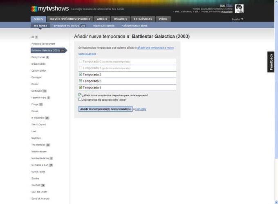Click the Temporada 4 row label

point(92,88)
